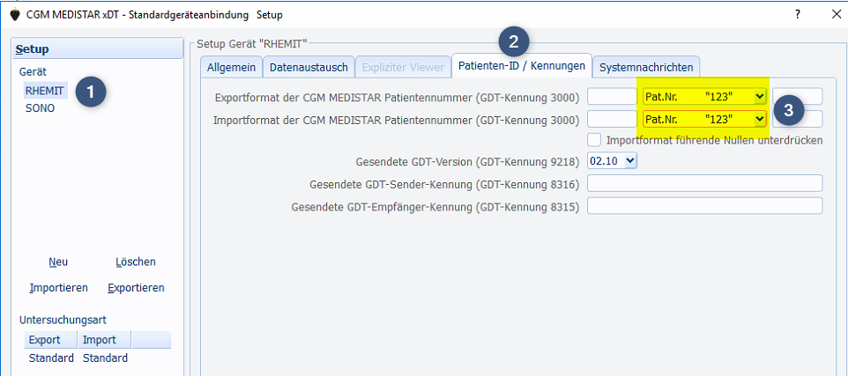Open the Exportformat Pat.Nr. dropdown
The height and width of the screenshot is (376, 848).
760,96
